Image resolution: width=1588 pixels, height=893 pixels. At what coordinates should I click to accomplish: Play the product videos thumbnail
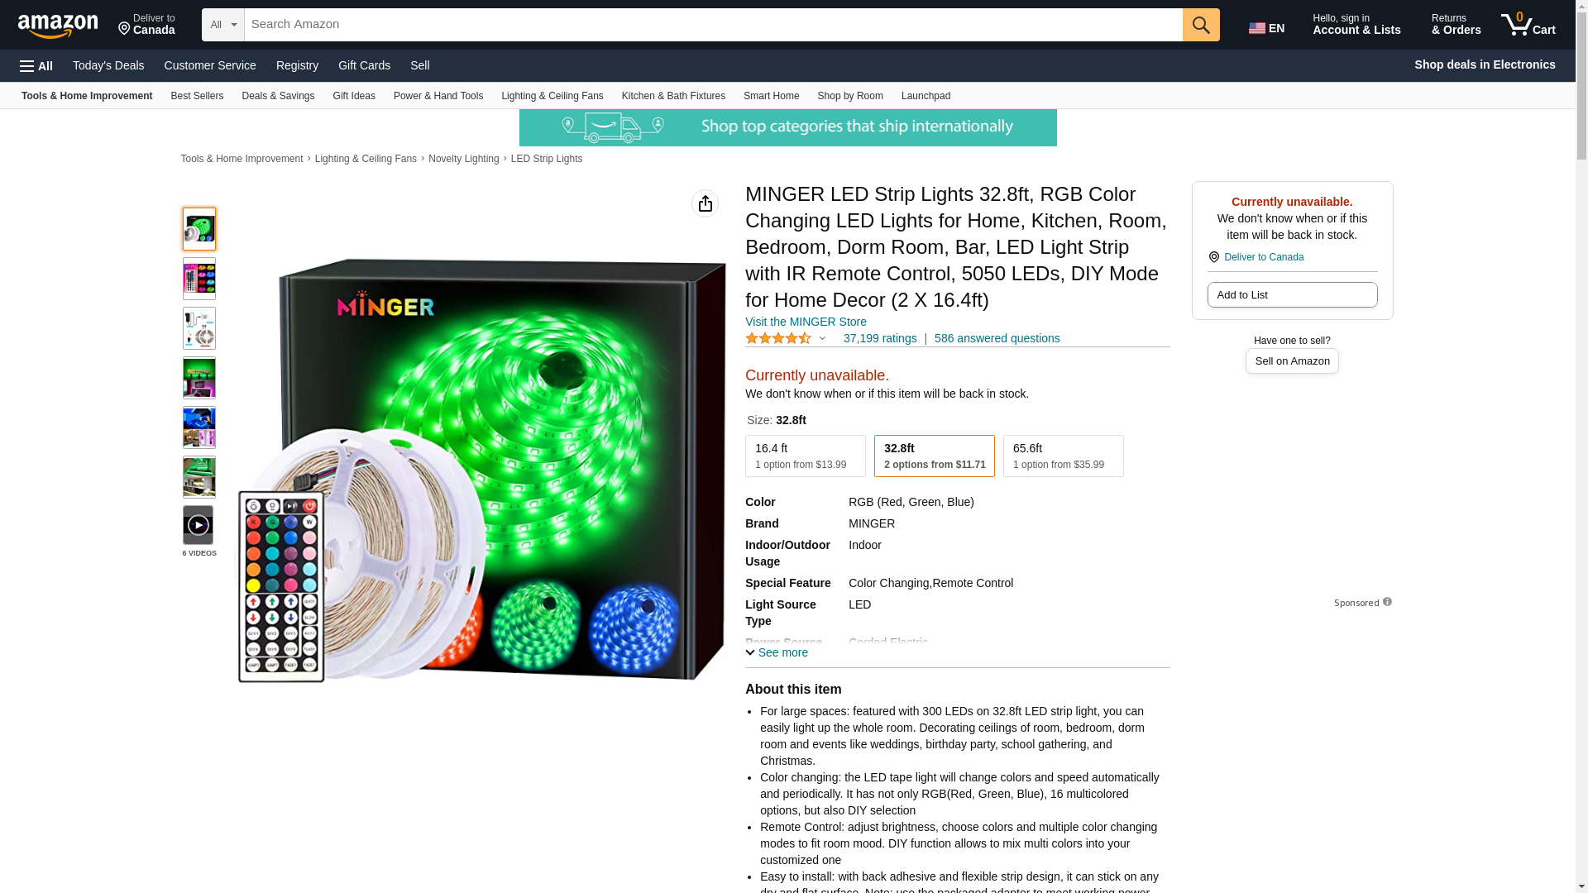[x=198, y=525]
